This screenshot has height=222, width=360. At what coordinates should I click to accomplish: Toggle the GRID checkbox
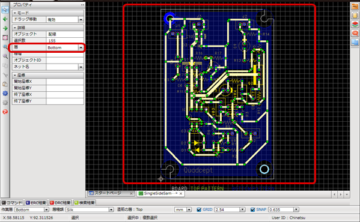[x=199, y=209]
